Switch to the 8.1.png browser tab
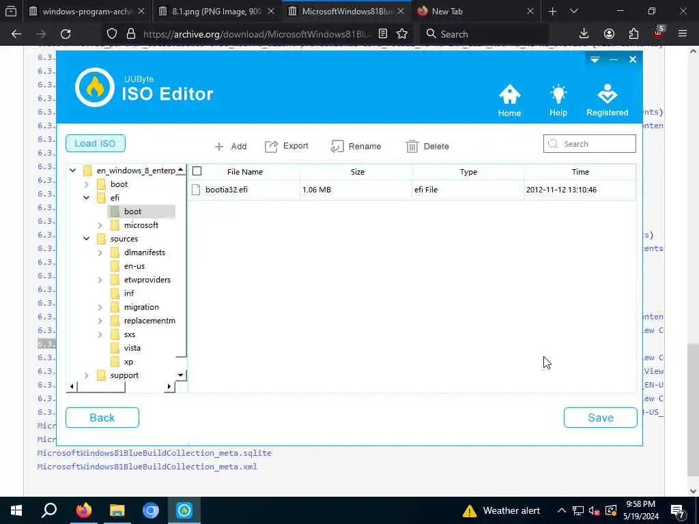 coord(216,12)
